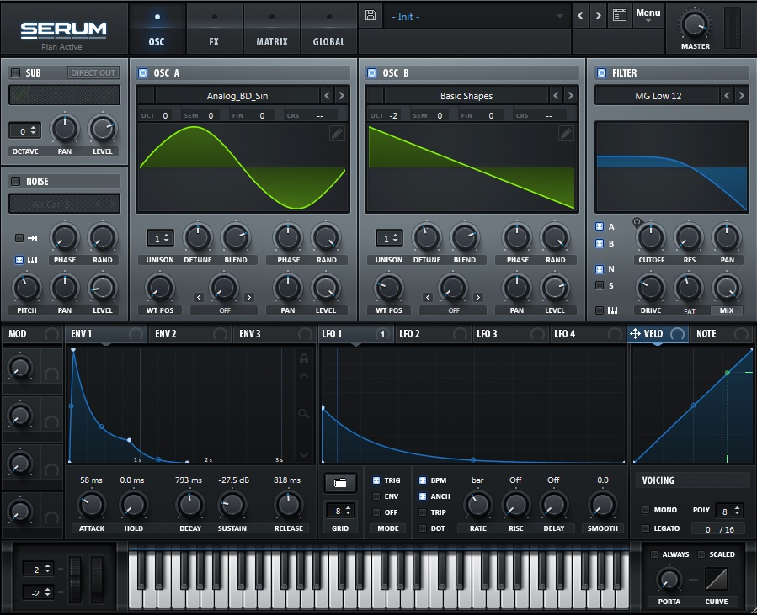The height and width of the screenshot is (615, 757).
Task: Toggle LFO BPM sync checkbox
Action: pyautogui.click(x=423, y=480)
